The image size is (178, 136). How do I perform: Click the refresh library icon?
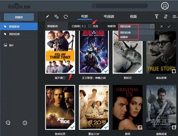tap(66, 17)
